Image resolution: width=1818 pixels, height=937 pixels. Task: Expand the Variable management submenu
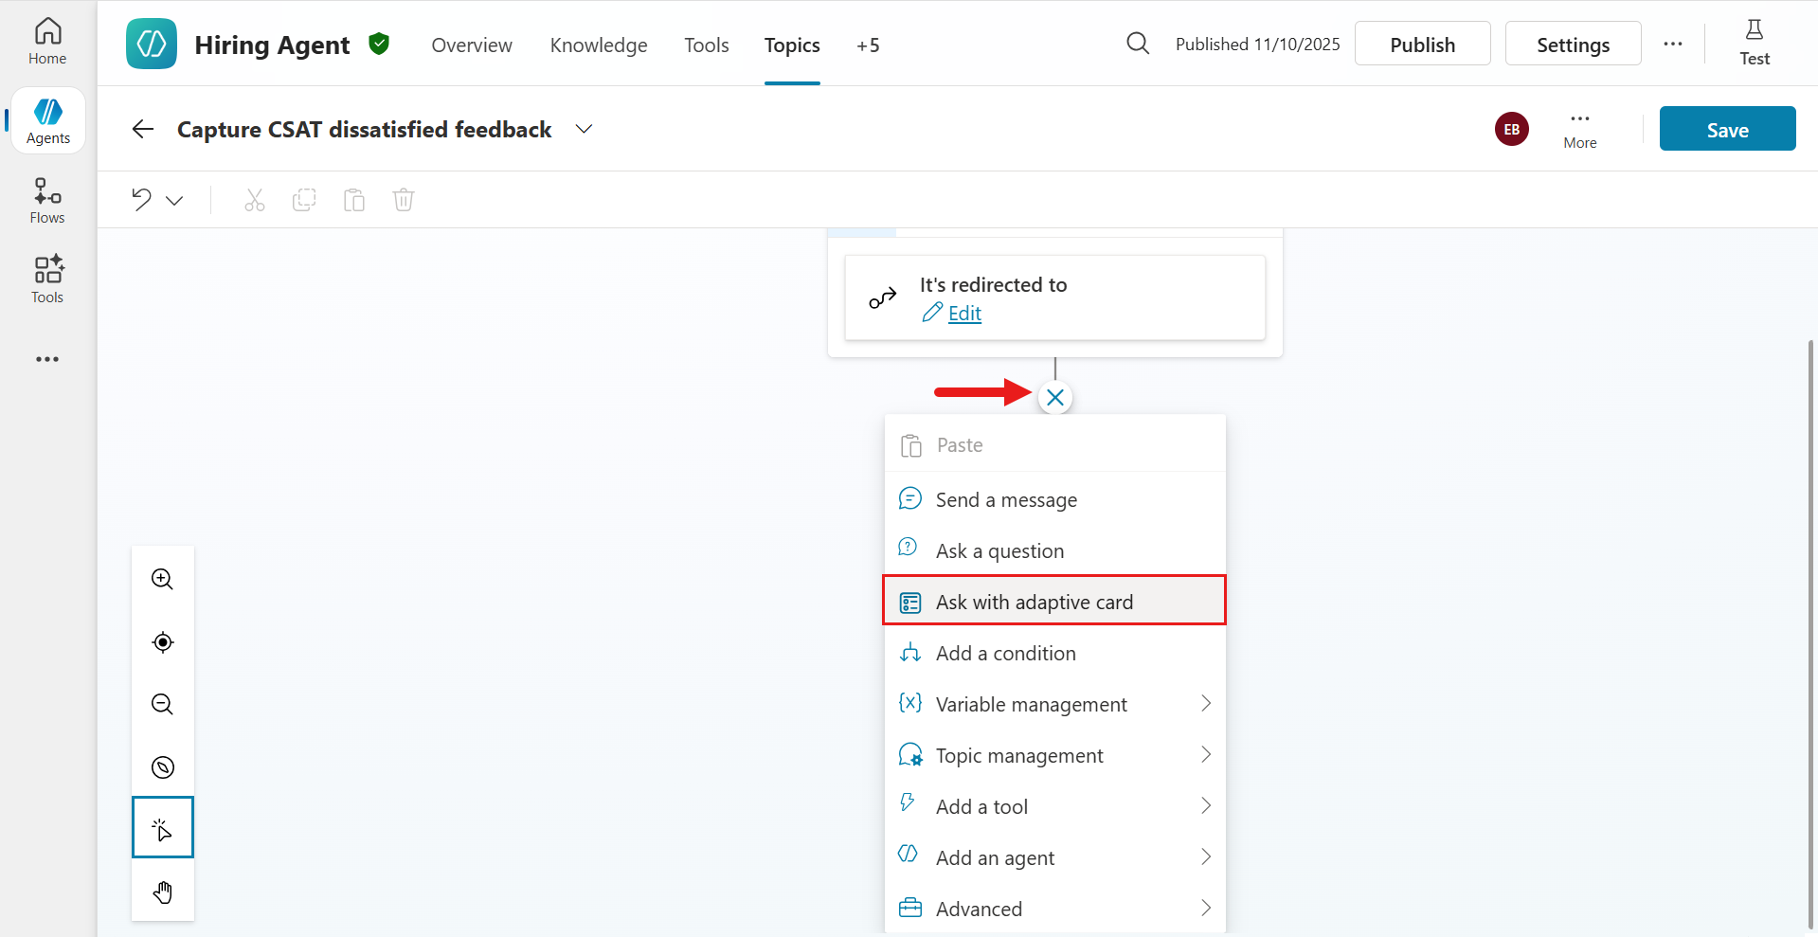click(x=1032, y=703)
